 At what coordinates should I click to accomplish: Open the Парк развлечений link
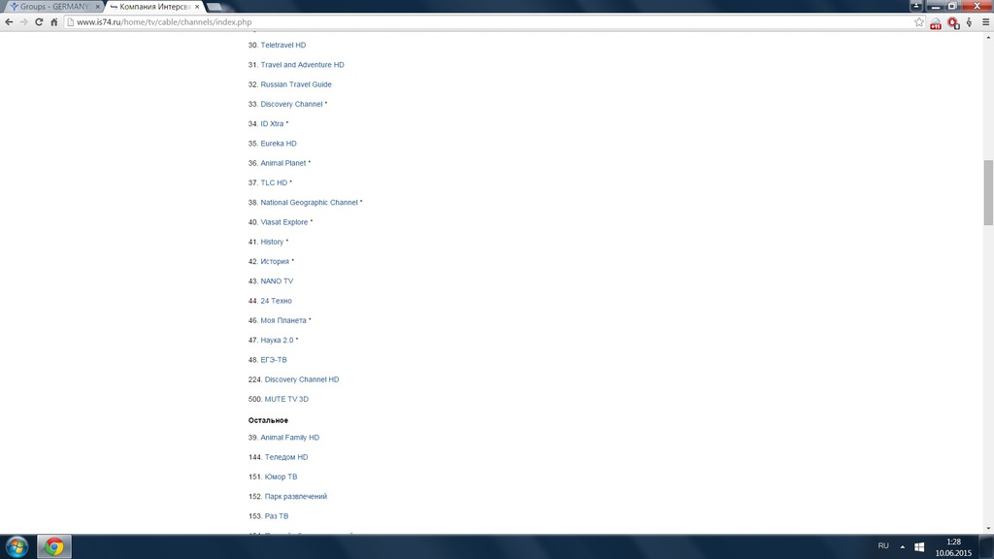click(296, 496)
